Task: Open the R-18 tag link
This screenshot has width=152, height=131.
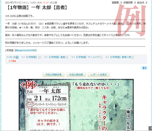Action: pos(13,57)
